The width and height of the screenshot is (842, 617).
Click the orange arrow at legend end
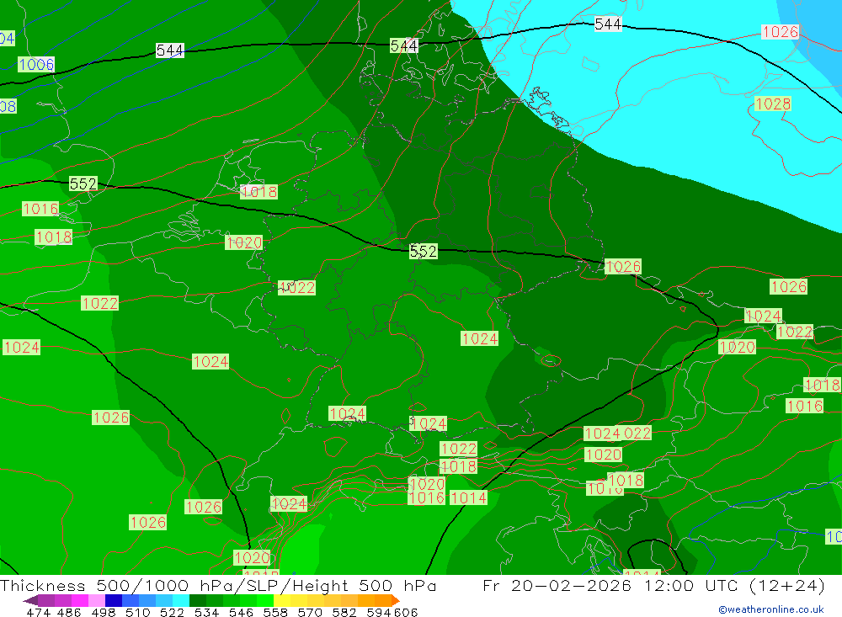point(396,600)
